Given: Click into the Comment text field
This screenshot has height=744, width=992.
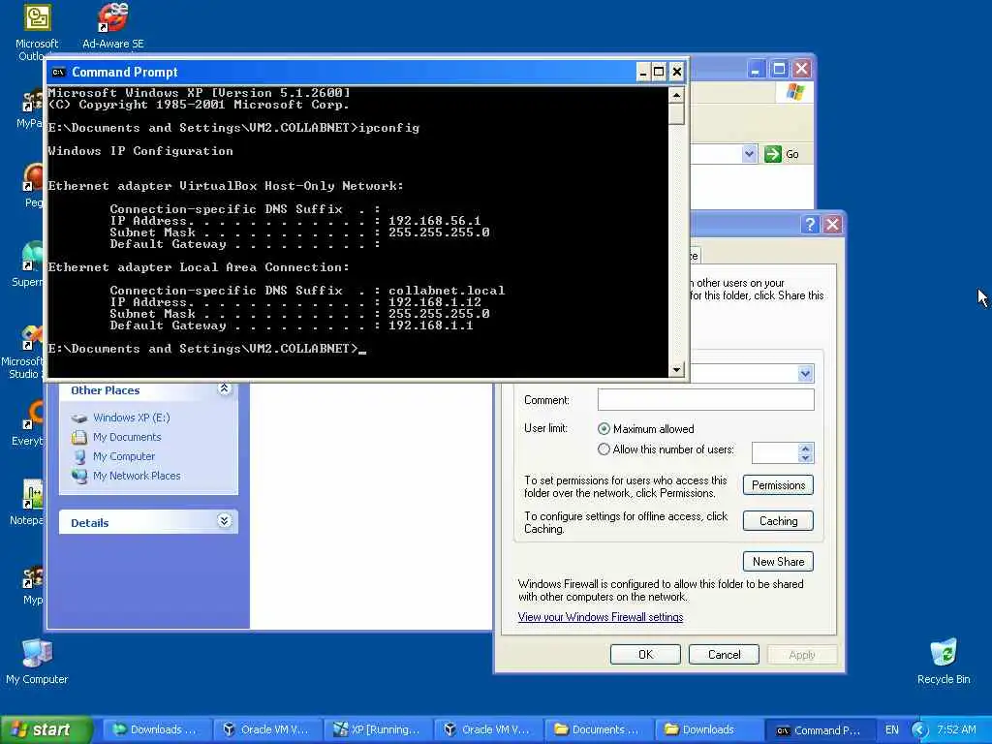Looking at the screenshot, I should pyautogui.click(x=705, y=400).
